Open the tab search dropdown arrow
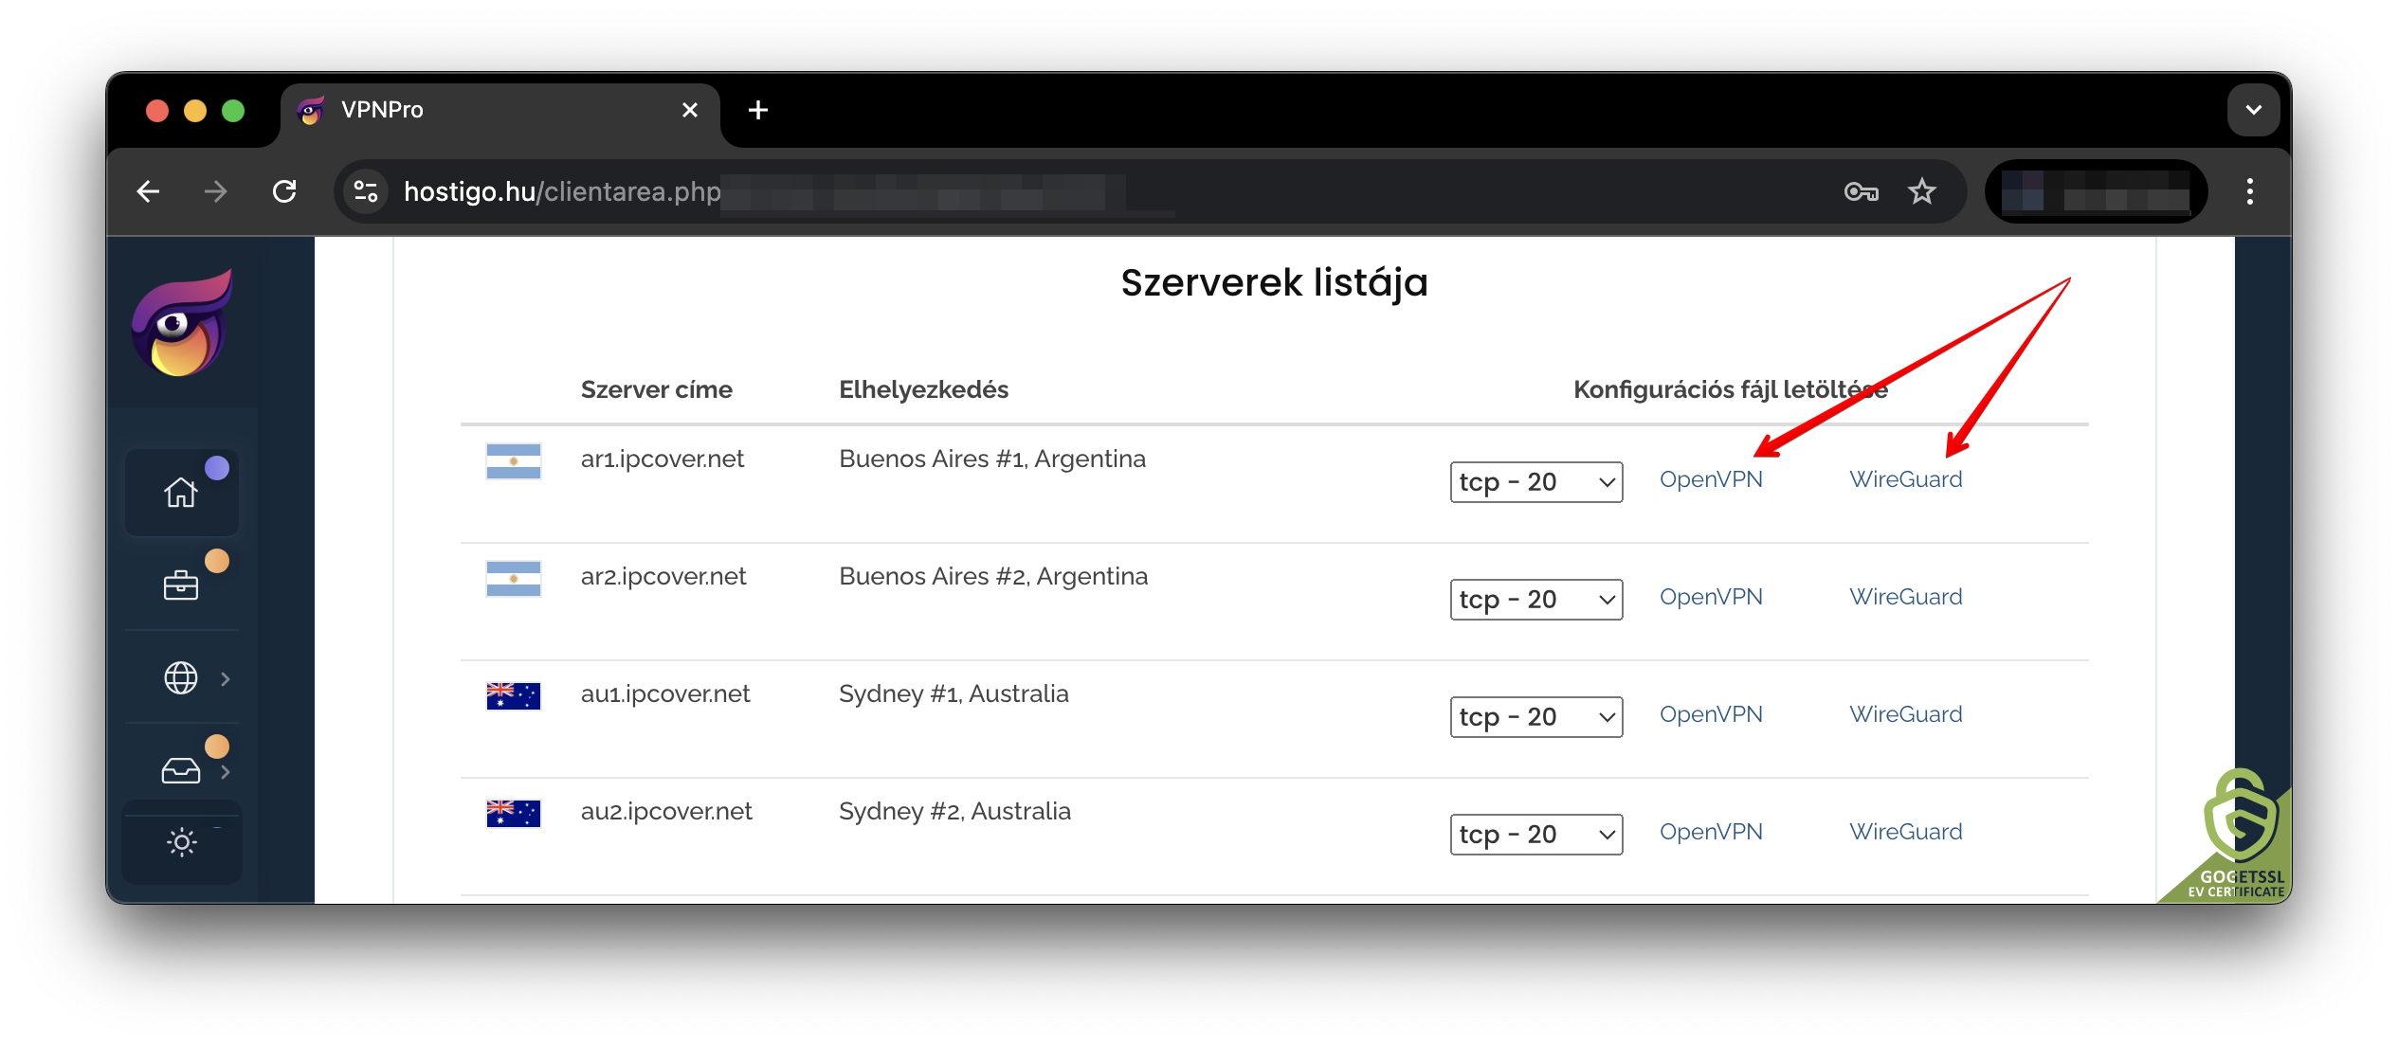This screenshot has height=1044, width=2398. (2254, 110)
